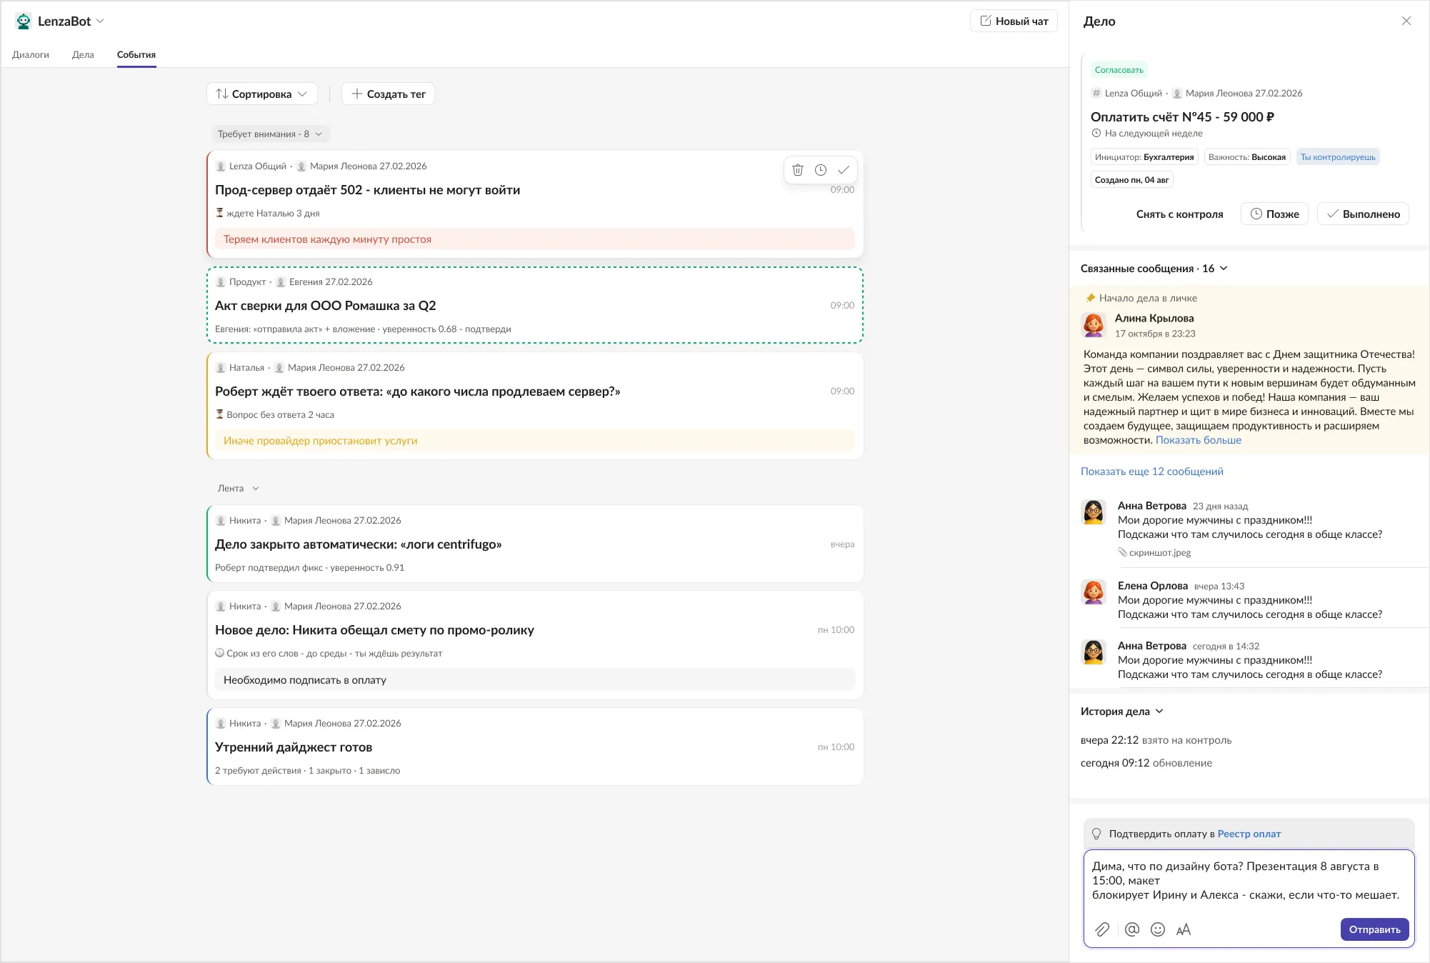Click the Новый чат button

pos(1014,21)
